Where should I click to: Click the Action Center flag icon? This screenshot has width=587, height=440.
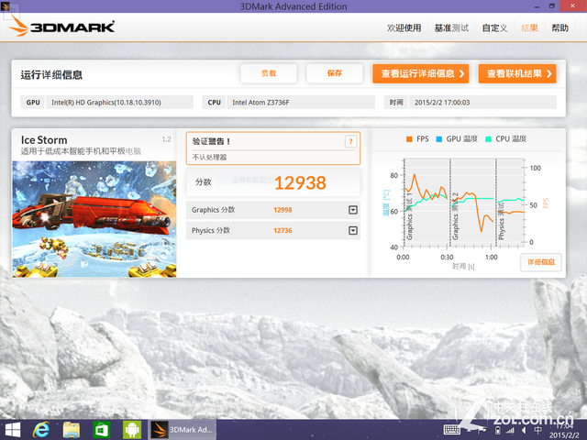point(483,431)
